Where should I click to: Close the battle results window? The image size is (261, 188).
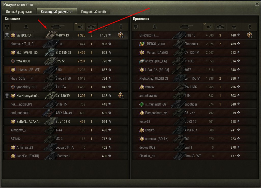coord(257,4)
